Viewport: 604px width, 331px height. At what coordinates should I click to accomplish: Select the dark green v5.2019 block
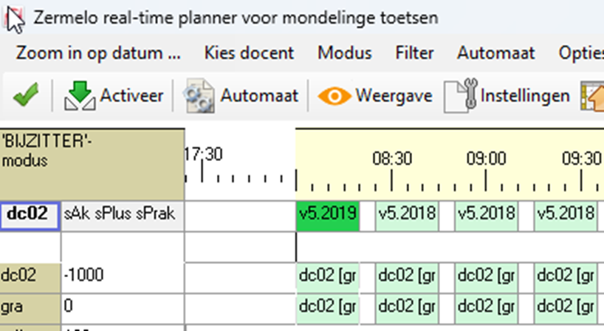(327, 215)
